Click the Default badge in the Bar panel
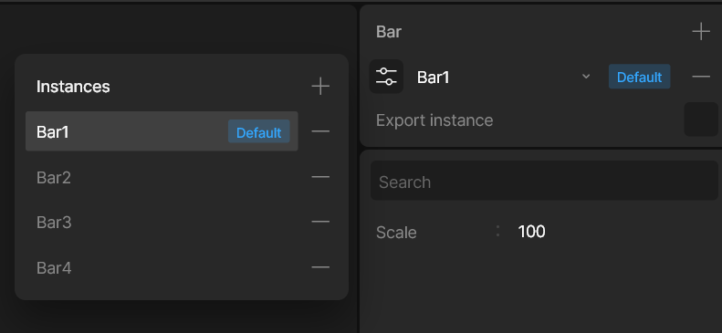The image size is (722, 333). pyautogui.click(x=639, y=77)
